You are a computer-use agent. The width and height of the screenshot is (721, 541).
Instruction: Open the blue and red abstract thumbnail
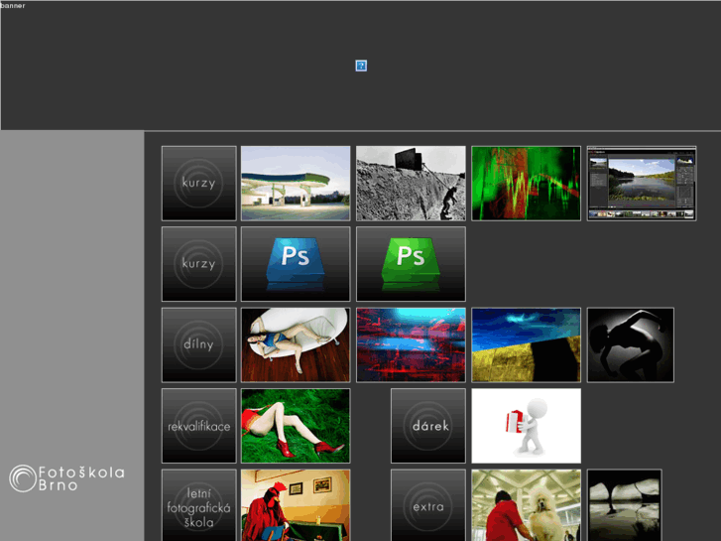point(411,344)
